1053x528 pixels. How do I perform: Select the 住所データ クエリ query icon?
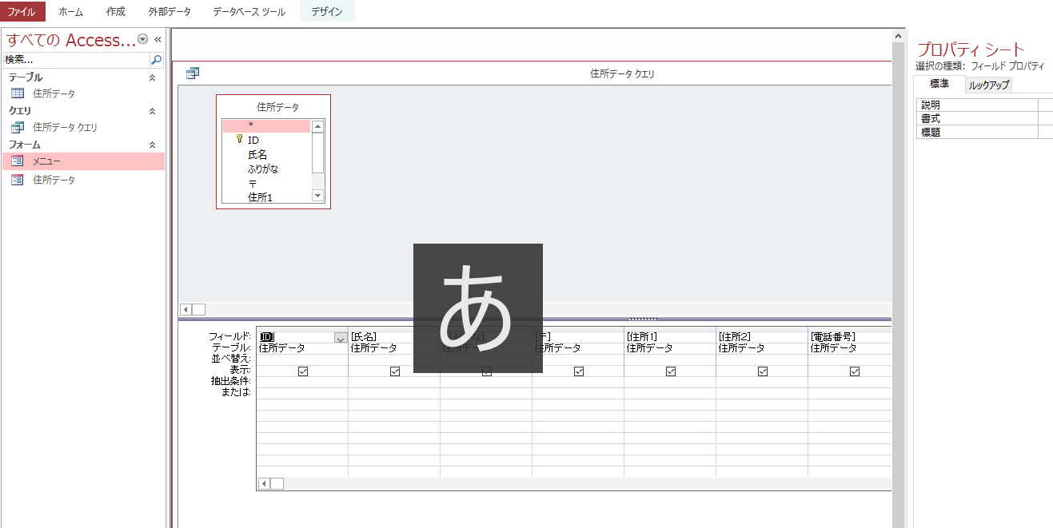click(18, 127)
